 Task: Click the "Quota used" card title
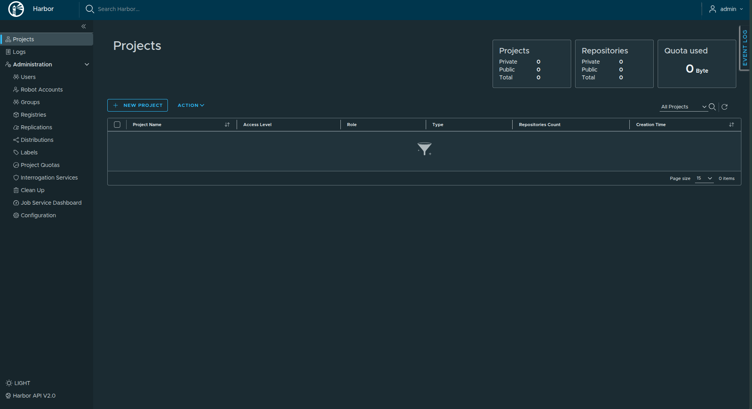(x=686, y=51)
